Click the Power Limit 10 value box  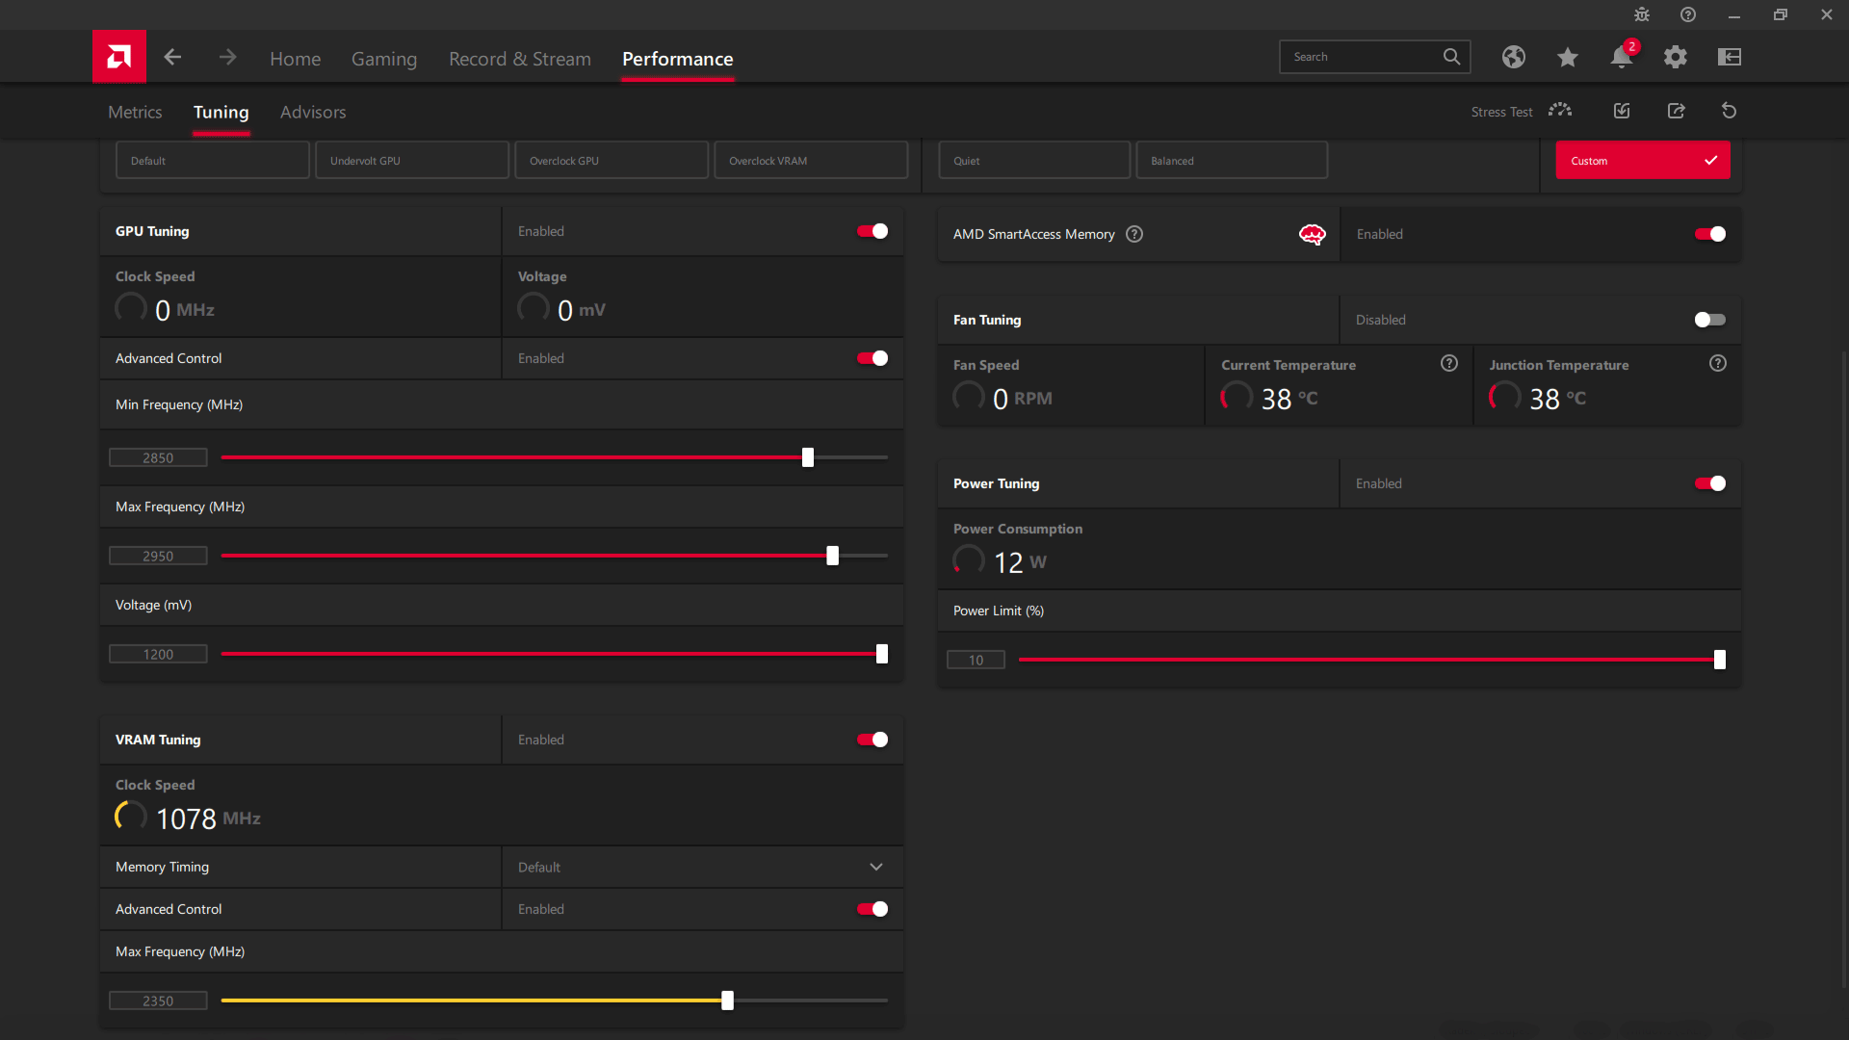click(x=976, y=660)
